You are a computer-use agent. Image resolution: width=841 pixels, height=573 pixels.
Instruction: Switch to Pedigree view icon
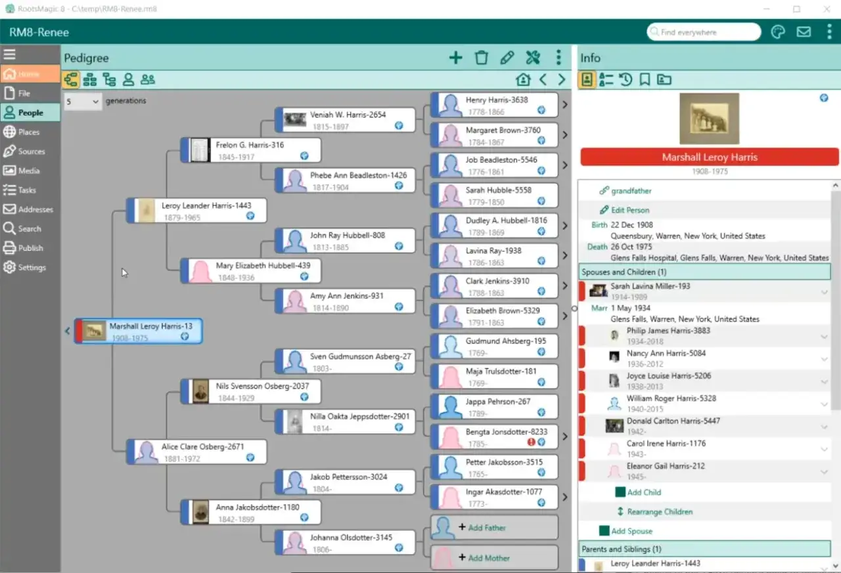pyautogui.click(x=71, y=79)
